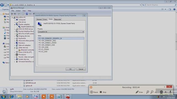
Task: Click the Keyboards category icon
Action: 17,38
